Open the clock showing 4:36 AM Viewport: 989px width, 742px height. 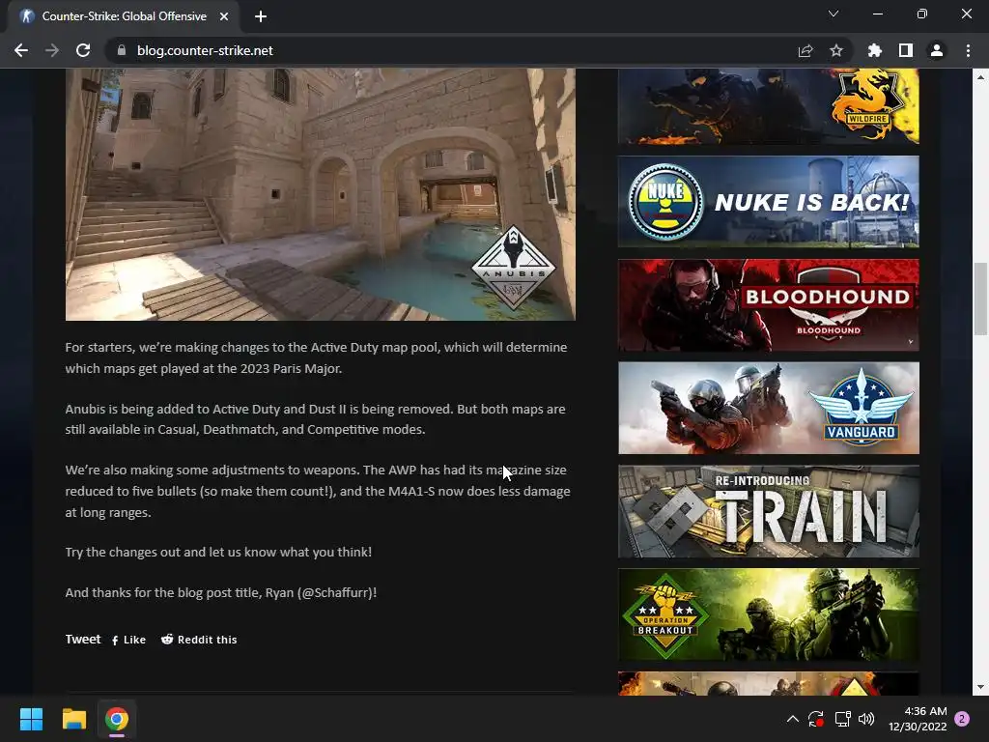[x=918, y=719]
